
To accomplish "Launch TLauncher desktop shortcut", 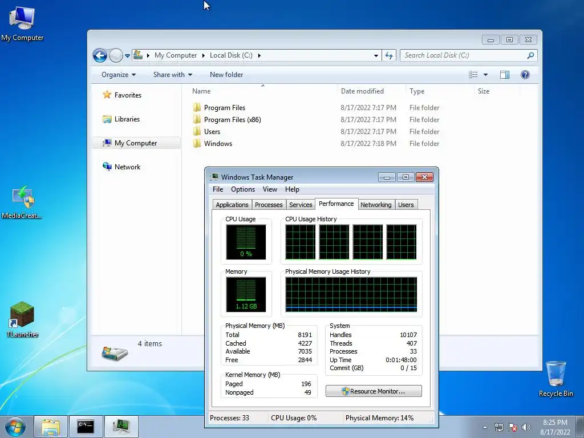I will (x=22, y=319).
